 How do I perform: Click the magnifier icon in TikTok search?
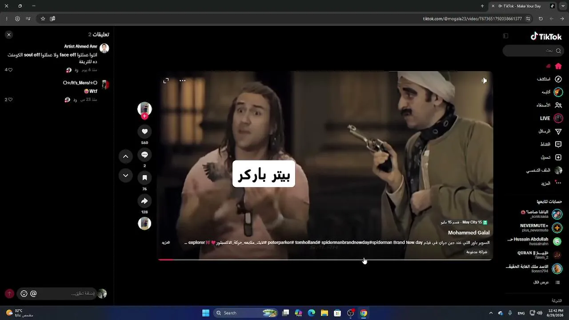(x=558, y=51)
